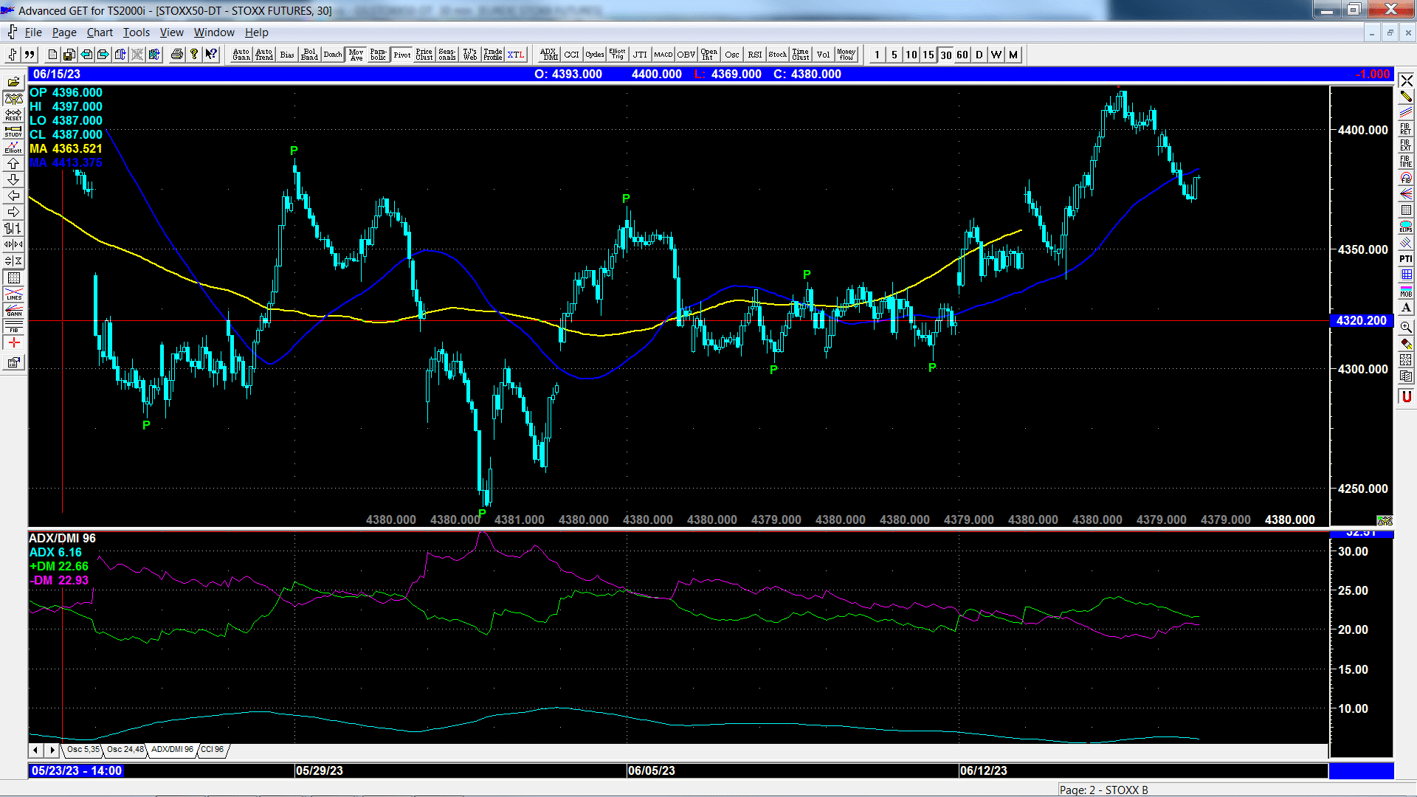Image resolution: width=1417 pixels, height=797 pixels.
Task: Toggle the Mov Ave study button
Action: click(356, 55)
